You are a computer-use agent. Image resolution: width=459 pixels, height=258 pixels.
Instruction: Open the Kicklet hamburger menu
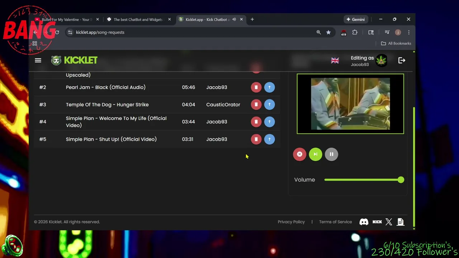[x=38, y=60]
